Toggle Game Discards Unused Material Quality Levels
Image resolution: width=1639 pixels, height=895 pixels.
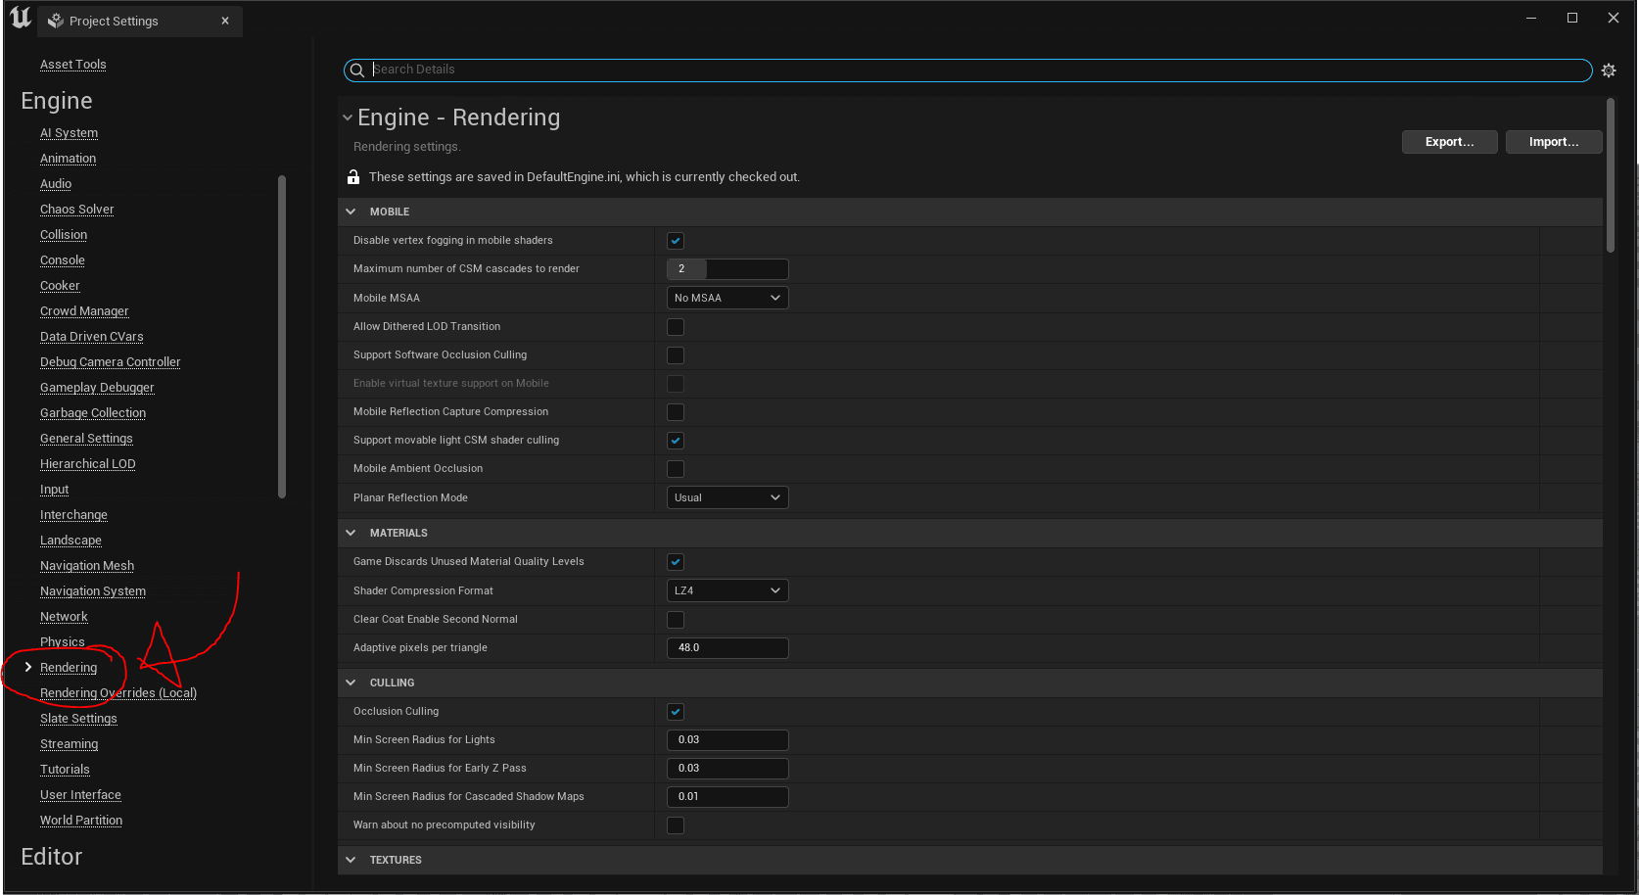coord(676,562)
